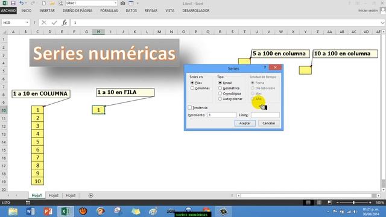
Task: Select cell containing 10 in column C
Action: pyautogui.click(x=37, y=181)
